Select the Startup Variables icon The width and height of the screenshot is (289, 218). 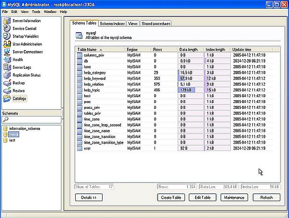click(7, 36)
